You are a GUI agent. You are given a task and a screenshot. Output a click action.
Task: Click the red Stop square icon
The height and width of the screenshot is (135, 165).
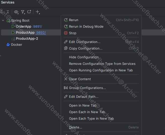[66, 33]
